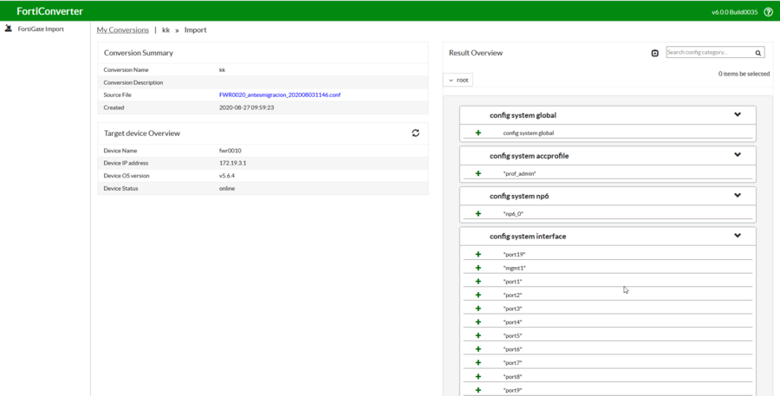Click the help question mark icon
780x396 pixels.
[x=768, y=12]
